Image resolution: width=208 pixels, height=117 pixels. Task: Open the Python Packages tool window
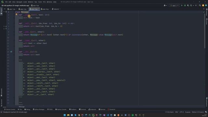click(x=38, y=110)
